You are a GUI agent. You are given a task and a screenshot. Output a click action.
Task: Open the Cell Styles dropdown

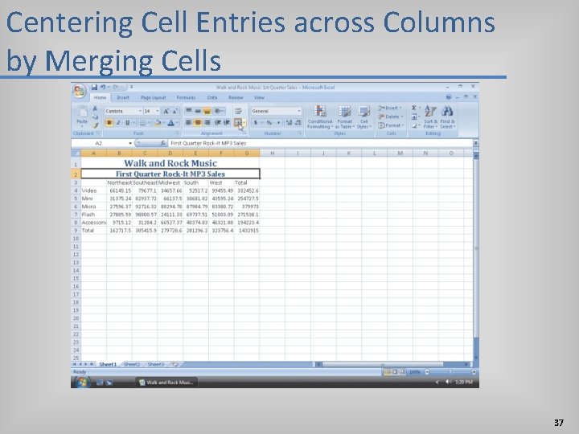coord(364,117)
